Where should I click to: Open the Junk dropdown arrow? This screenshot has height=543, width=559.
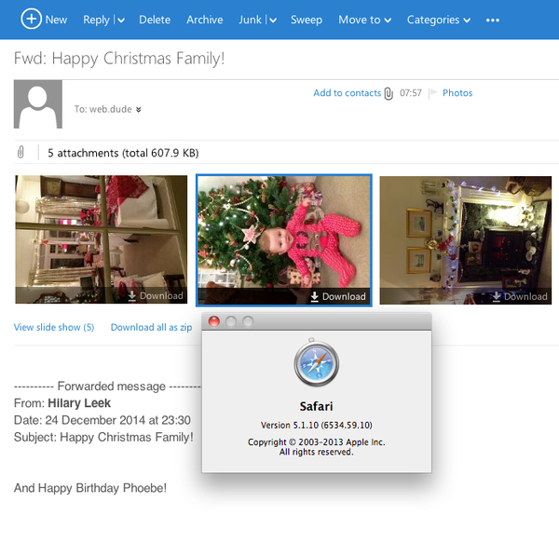273,20
